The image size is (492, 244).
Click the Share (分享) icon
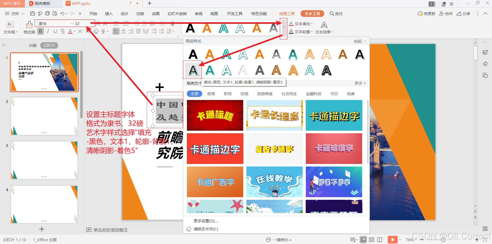pos(459,14)
